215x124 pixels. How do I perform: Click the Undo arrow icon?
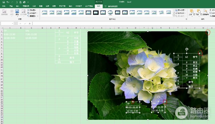point(8,2)
